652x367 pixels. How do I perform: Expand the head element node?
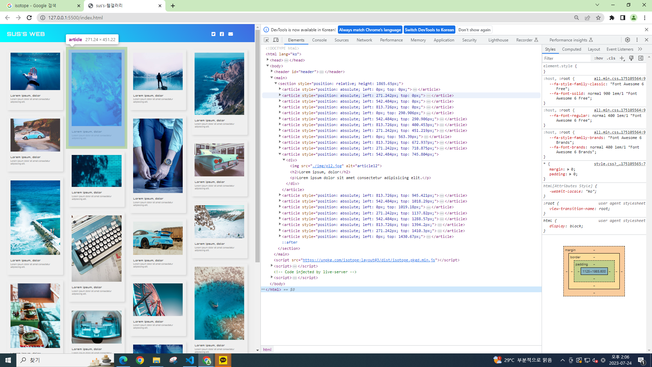[268, 60]
